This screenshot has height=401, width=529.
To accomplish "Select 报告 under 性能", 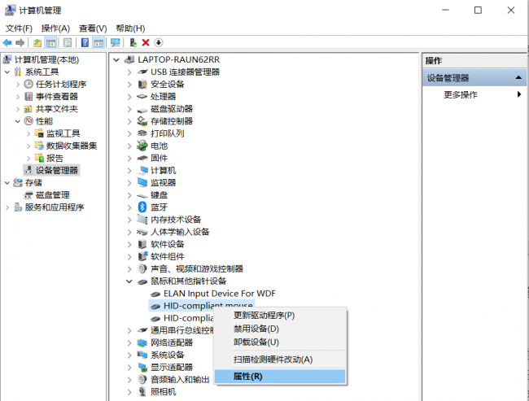I will point(55,158).
